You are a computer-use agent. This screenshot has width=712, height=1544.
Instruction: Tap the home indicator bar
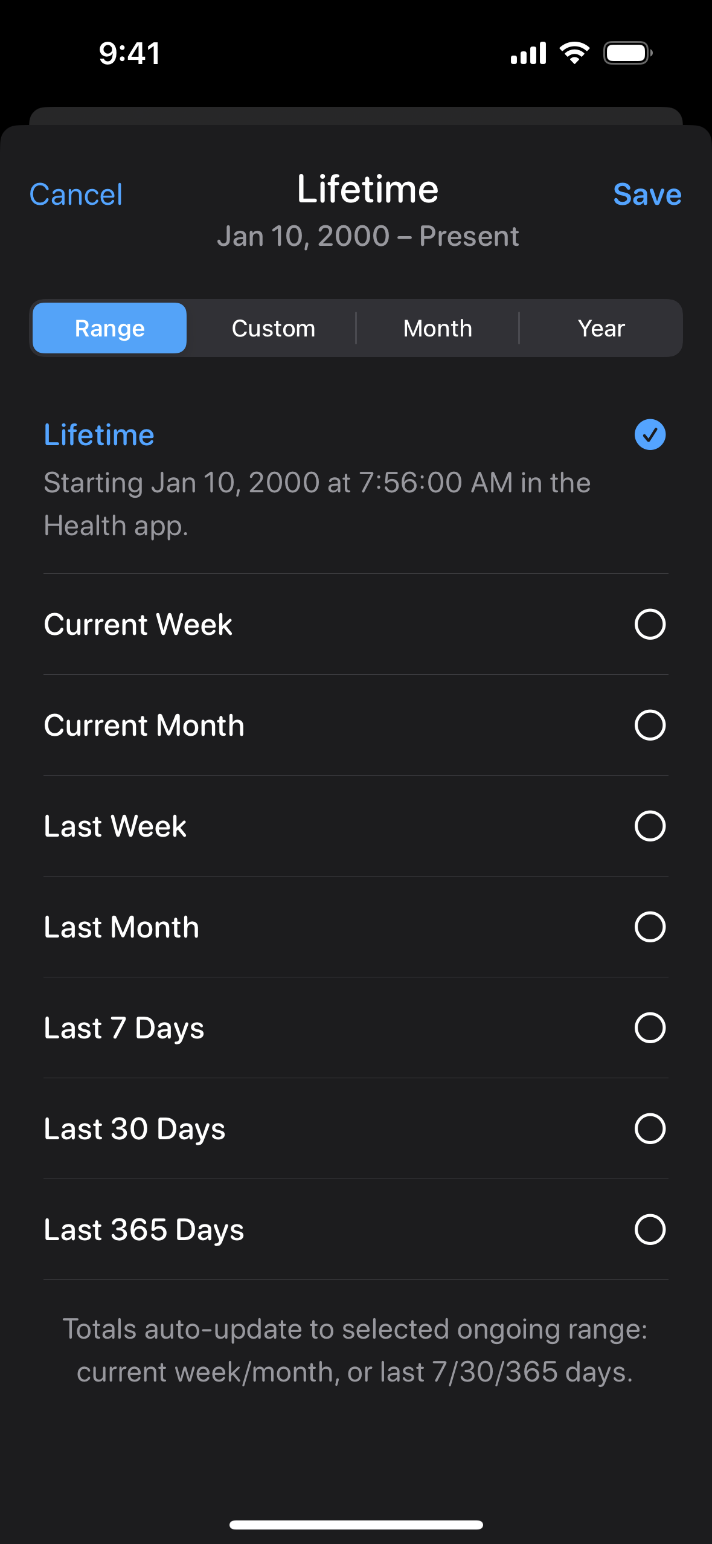point(356,1525)
